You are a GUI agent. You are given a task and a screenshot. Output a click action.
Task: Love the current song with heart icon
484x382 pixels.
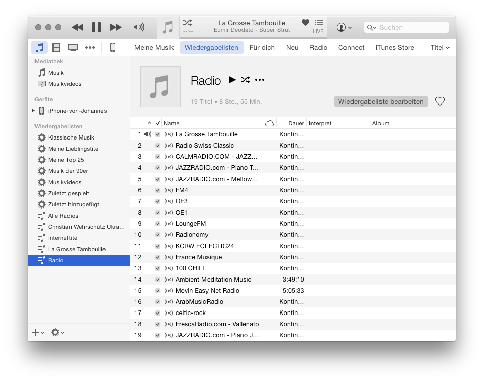point(305,22)
